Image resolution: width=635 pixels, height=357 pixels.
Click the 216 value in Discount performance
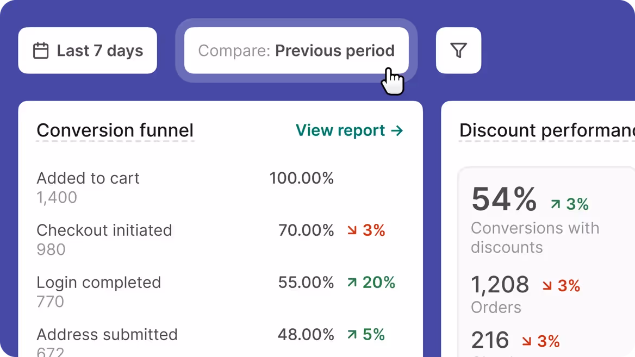tap(490, 340)
